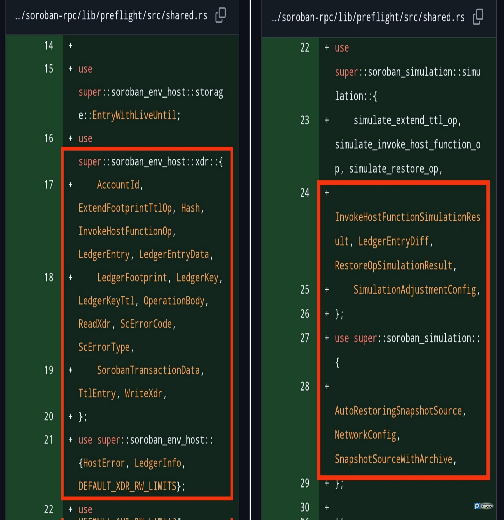Click AutoRestoringSnapshotSource identifier
The height and width of the screenshot is (520, 504).
(x=398, y=411)
